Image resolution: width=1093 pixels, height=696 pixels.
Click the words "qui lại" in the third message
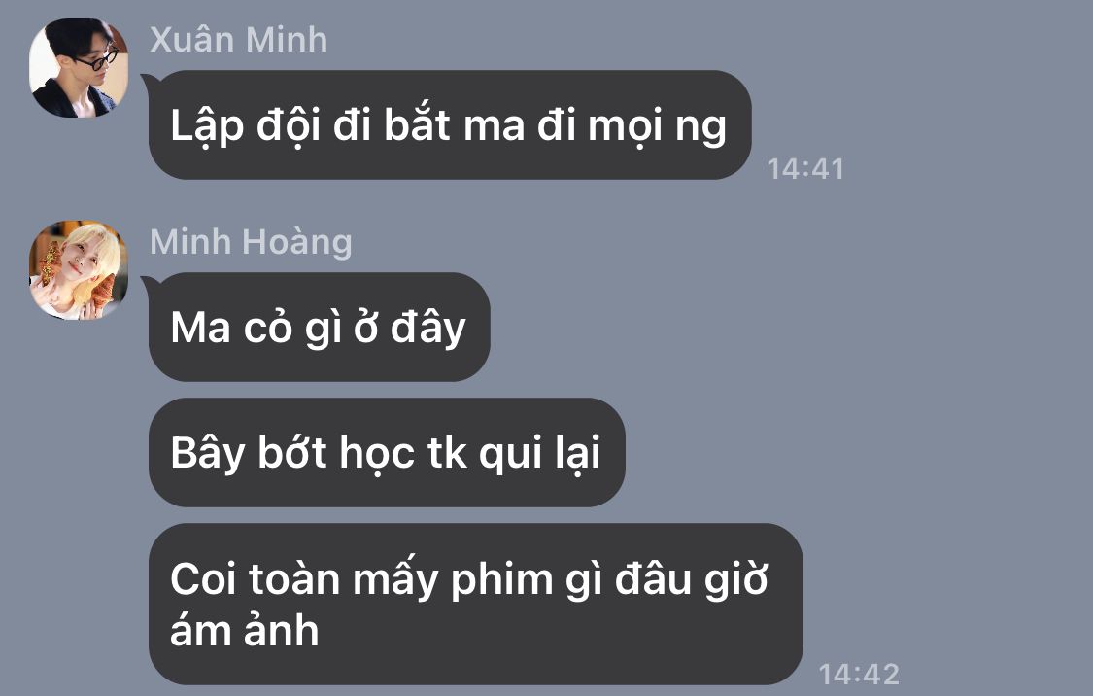click(539, 453)
